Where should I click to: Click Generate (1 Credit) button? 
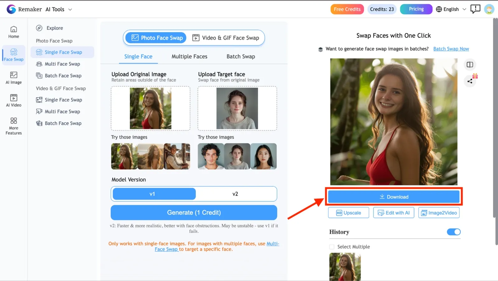tap(194, 213)
